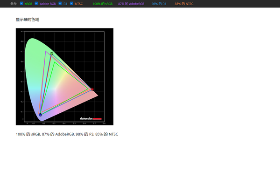Click the purple Adobe RGB label text
Image resolution: width=280 pixels, height=185 pixels.
(x=48, y=4)
